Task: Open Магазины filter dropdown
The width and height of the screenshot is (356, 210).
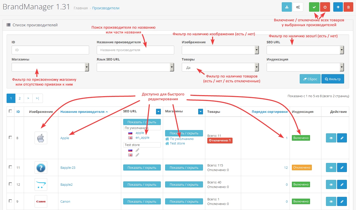Action: 50,67
